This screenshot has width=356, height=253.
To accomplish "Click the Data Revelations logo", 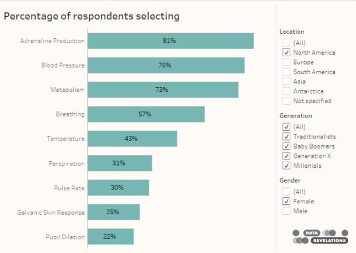I will (x=320, y=236).
